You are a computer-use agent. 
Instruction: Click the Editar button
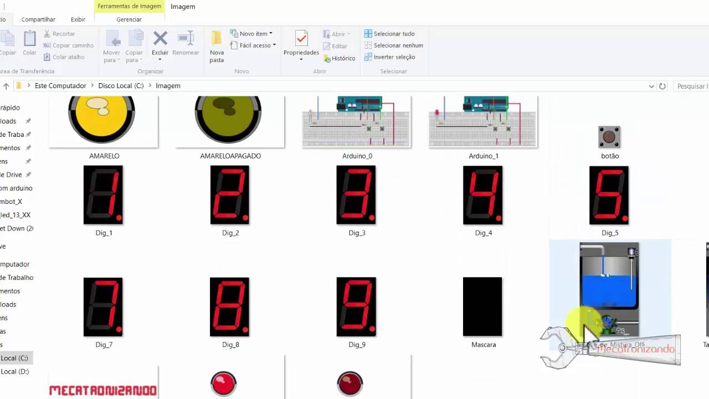coord(335,46)
